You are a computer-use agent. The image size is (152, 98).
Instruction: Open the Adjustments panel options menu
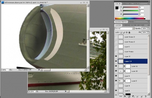[148, 22]
